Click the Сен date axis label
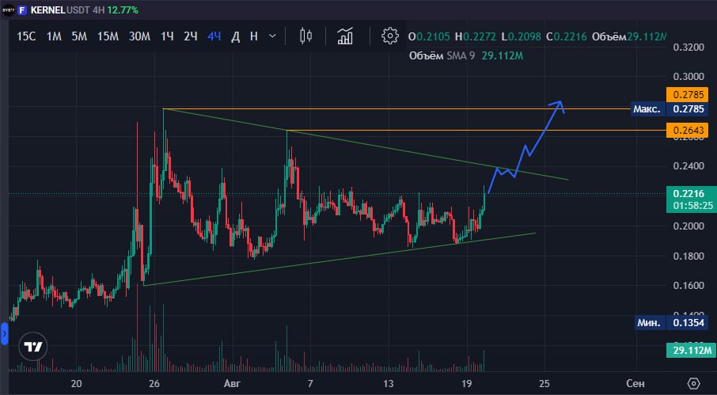Viewport: 717px width, 395px height. 636,383
